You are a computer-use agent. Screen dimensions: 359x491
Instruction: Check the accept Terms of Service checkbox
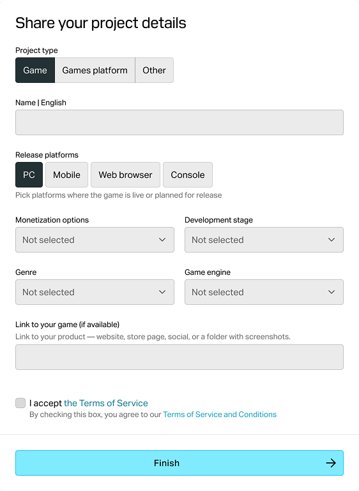(x=20, y=403)
